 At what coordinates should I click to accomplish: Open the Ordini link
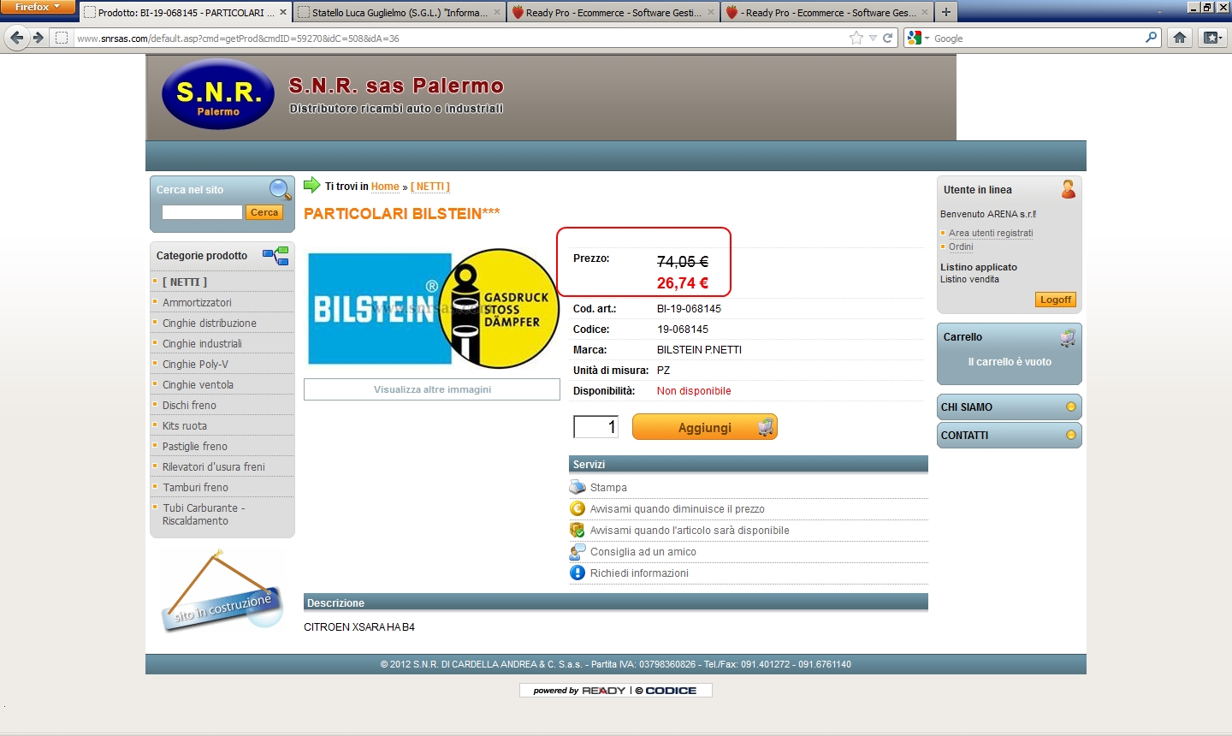coord(961,246)
